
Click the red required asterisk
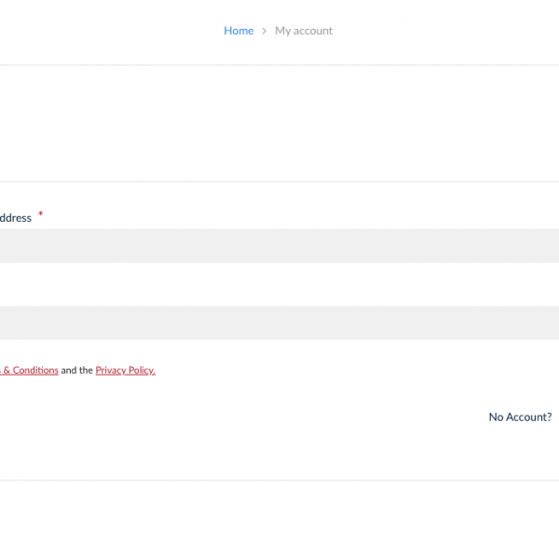click(x=41, y=215)
